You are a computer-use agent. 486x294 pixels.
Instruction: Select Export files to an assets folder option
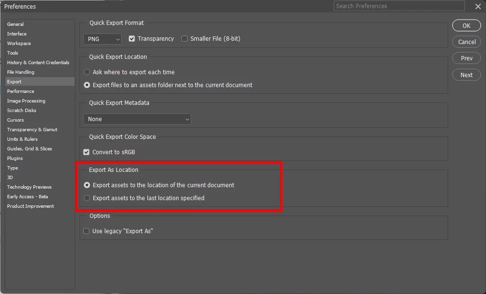point(87,85)
